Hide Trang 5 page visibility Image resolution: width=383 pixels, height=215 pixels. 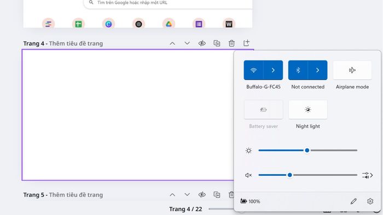tap(202, 195)
